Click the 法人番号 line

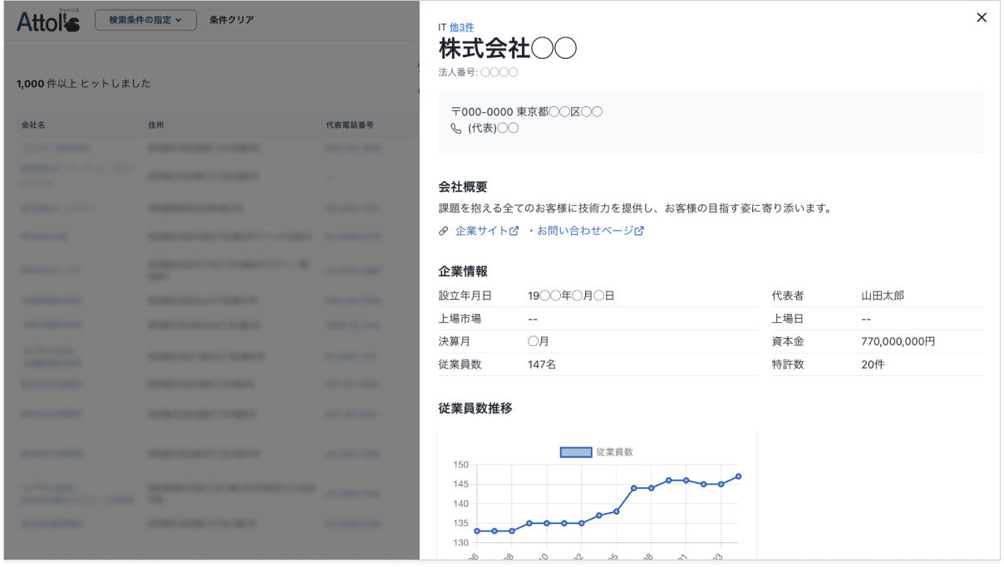point(478,72)
